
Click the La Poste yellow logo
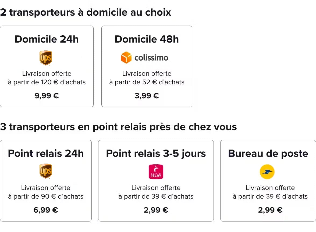(267, 172)
